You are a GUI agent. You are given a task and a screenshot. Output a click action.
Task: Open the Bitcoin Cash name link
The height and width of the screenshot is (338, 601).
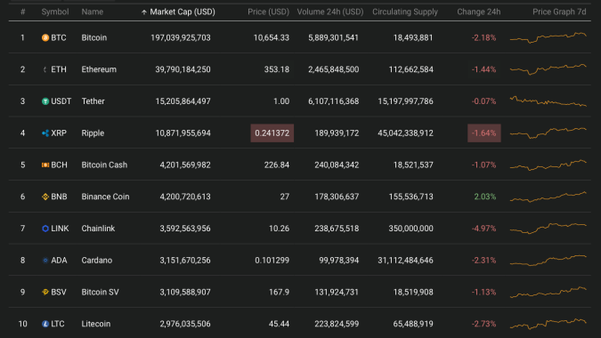104,165
